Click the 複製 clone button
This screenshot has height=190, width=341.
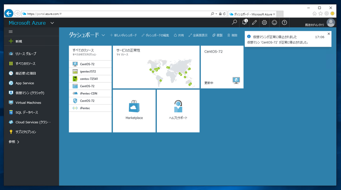(217, 35)
